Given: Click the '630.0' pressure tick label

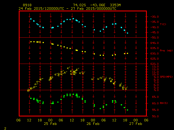Looking at the screenshot, I should (x=155, y=53).
